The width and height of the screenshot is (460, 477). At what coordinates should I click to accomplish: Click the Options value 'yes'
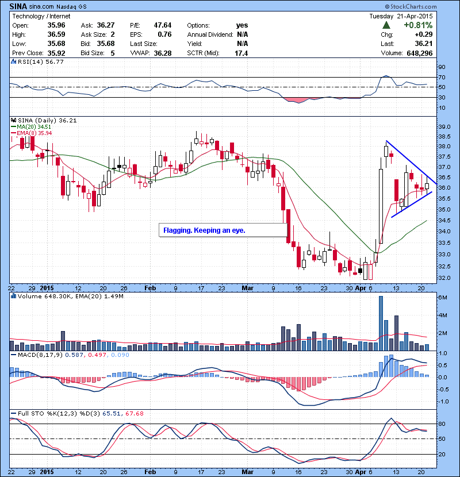pyautogui.click(x=242, y=25)
